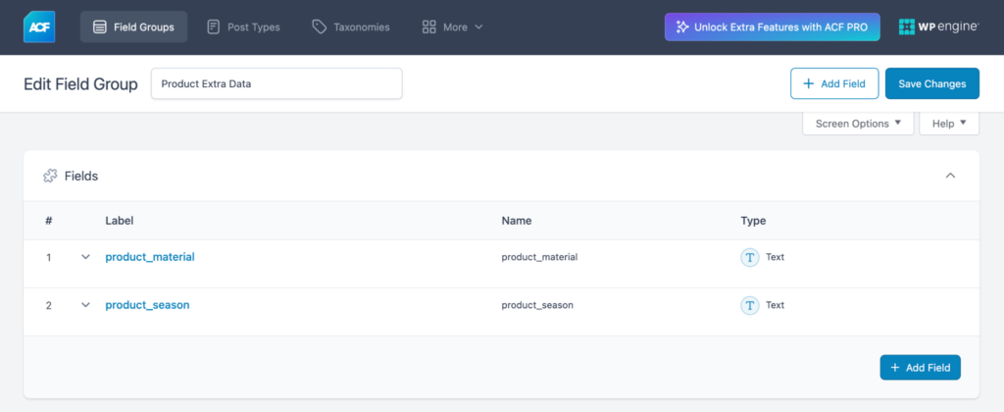The image size is (1004, 412).
Task: Click the WP Engine logo
Action: 937,27
